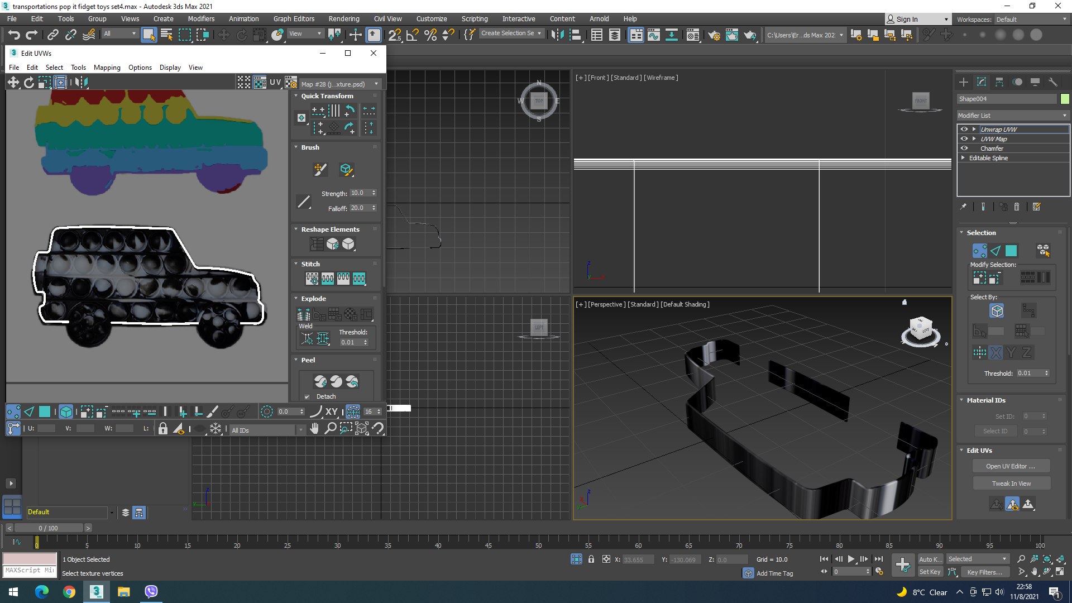Click the Mirror tool icon
Image resolution: width=1072 pixels, height=603 pixels.
(557, 35)
